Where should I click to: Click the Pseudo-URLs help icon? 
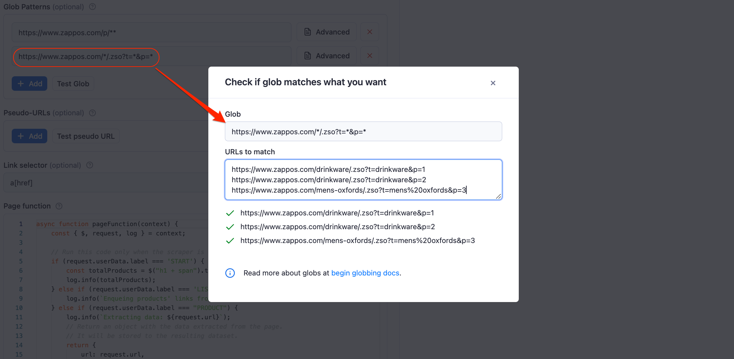click(92, 113)
